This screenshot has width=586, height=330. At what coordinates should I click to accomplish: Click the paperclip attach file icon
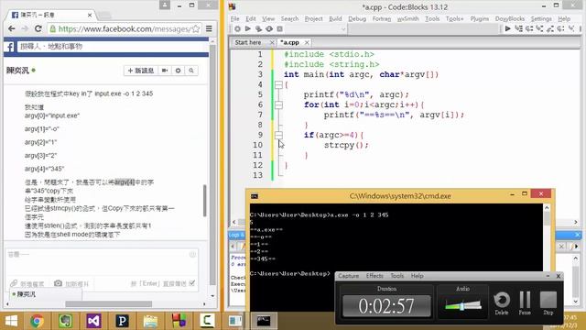[14, 283]
